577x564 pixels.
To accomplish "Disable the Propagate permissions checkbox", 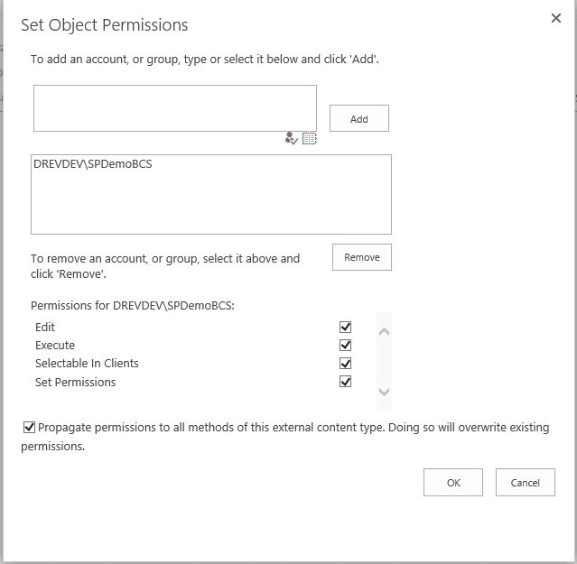I will (29, 427).
